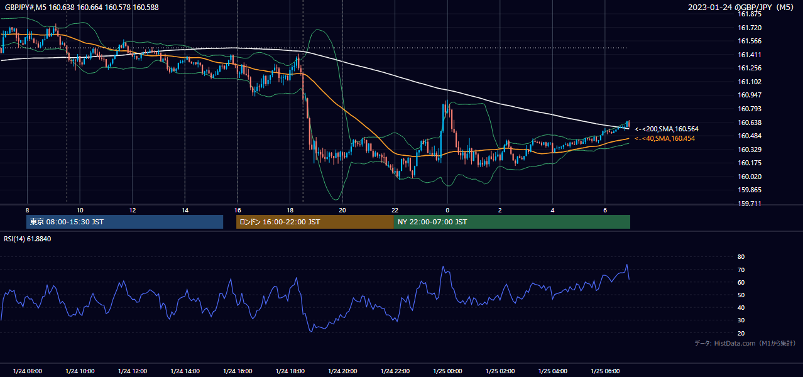Screen dimensions: 803x377
Task: Click the 200 SMA label 160.564
Action: [x=667, y=129]
